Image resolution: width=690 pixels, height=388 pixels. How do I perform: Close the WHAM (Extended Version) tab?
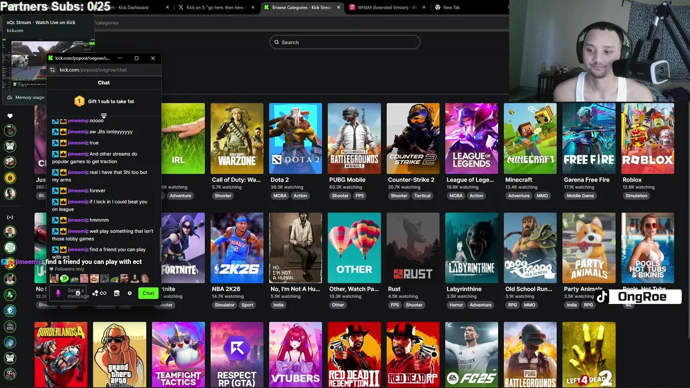tap(424, 8)
